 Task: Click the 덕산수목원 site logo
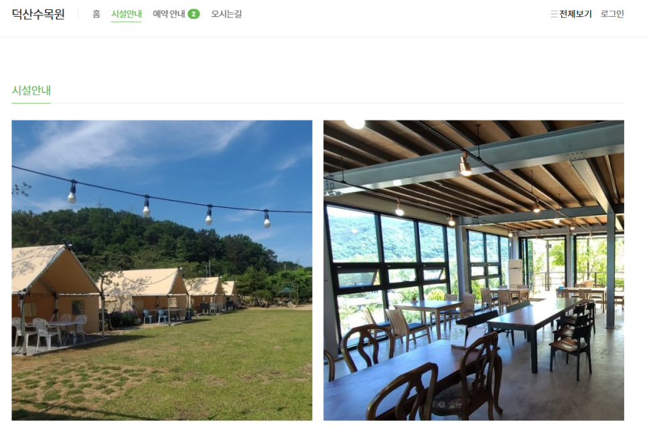pos(38,14)
